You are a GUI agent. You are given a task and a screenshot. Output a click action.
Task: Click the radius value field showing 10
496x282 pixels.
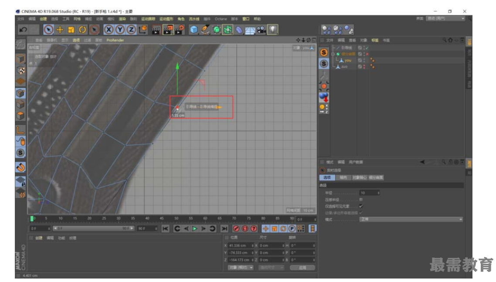click(x=369, y=193)
